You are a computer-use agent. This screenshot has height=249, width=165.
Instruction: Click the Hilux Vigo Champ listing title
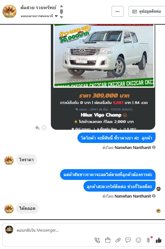click(x=101, y=115)
